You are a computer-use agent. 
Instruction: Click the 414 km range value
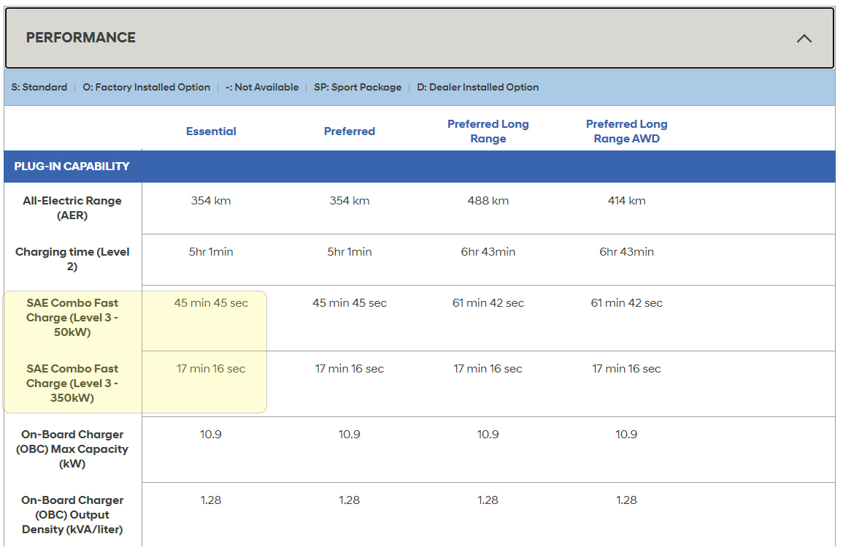(626, 201)
